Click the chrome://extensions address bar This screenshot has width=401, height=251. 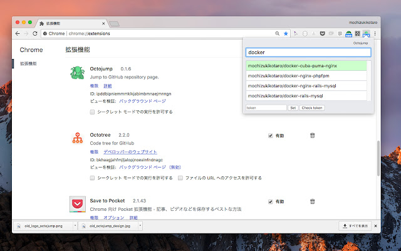pyautogui.click(x=165, y=33)
